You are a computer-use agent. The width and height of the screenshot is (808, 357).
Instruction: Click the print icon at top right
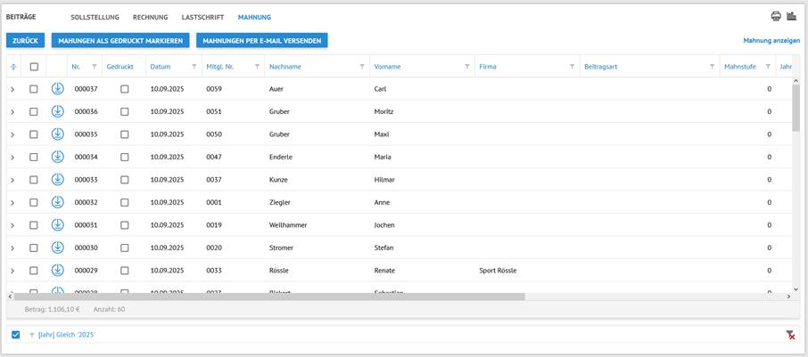(x=776, y=16)
